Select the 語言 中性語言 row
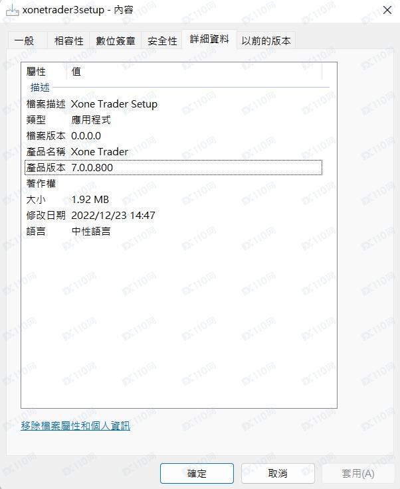 [173, 231]
